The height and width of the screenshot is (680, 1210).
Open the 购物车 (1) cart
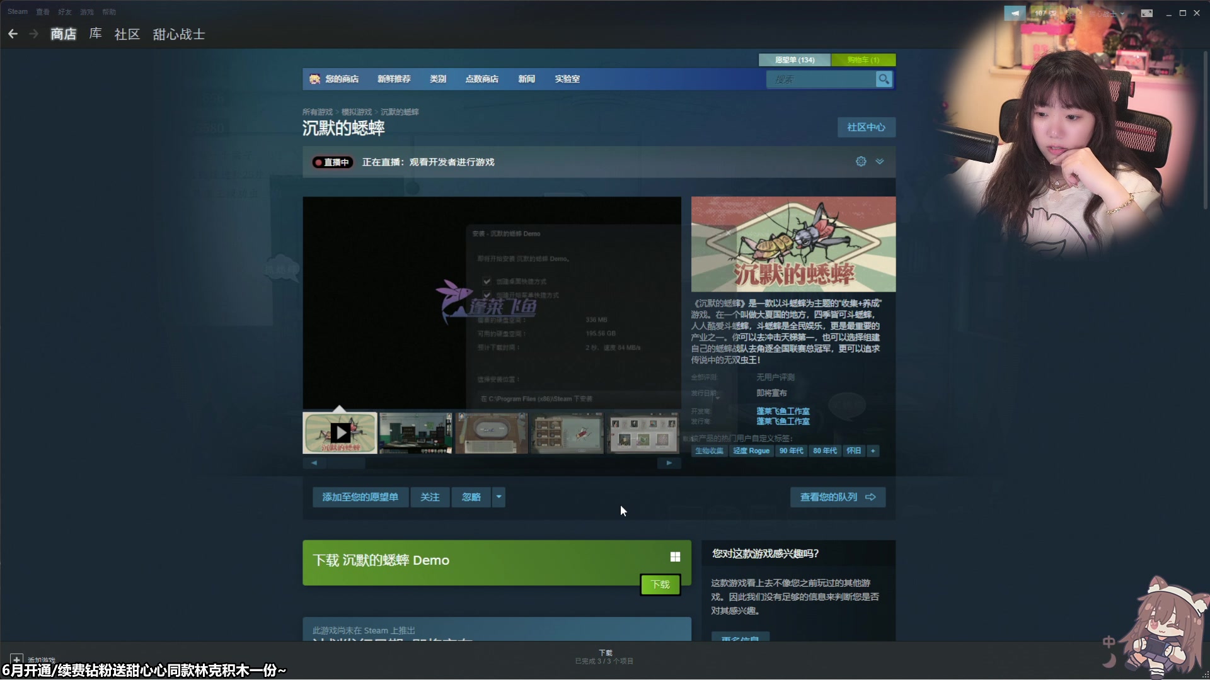(x=863, y=60)
